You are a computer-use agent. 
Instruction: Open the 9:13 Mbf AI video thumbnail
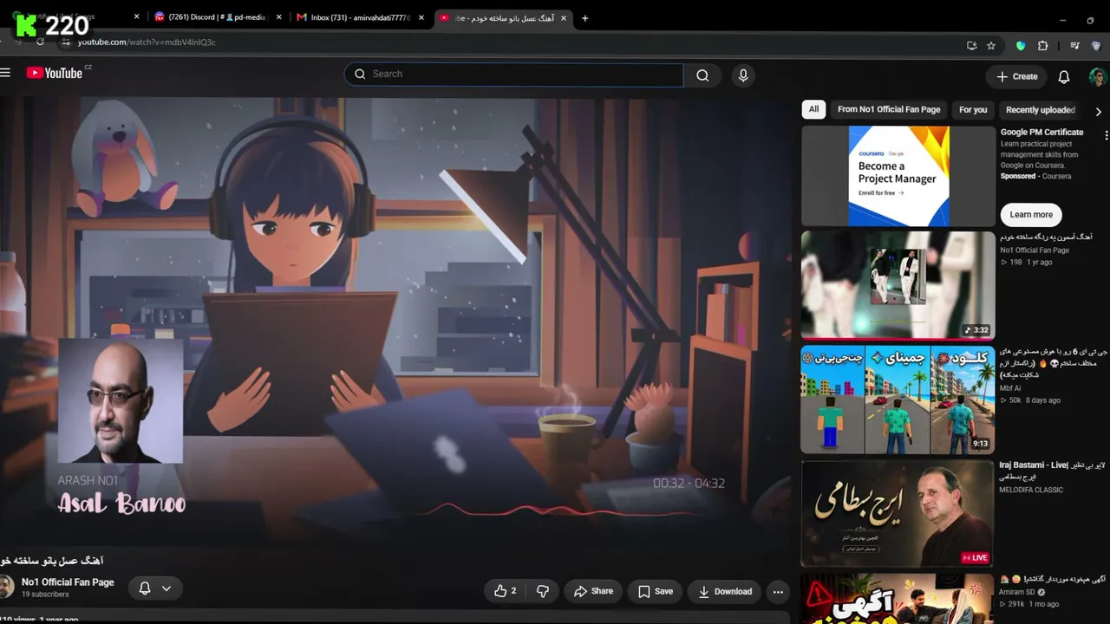(898, 400)
